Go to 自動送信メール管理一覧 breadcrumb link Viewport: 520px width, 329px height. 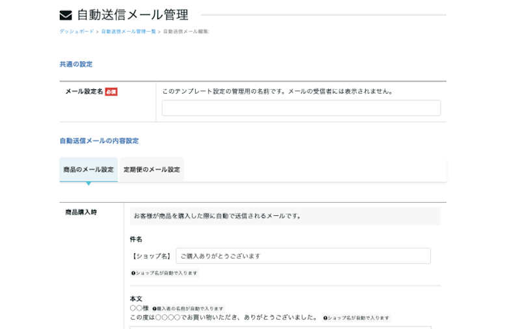(x=128, y=31)
